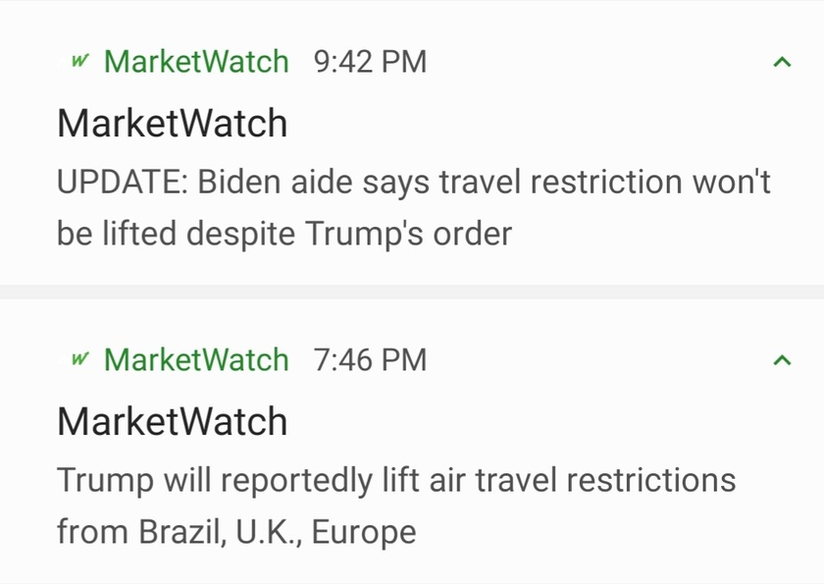824x584 pixels.
Task: Click the gray divider between the two notifications
Action: [412, 292]
